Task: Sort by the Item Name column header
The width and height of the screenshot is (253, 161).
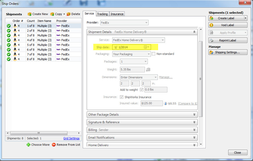Action: 46,21
